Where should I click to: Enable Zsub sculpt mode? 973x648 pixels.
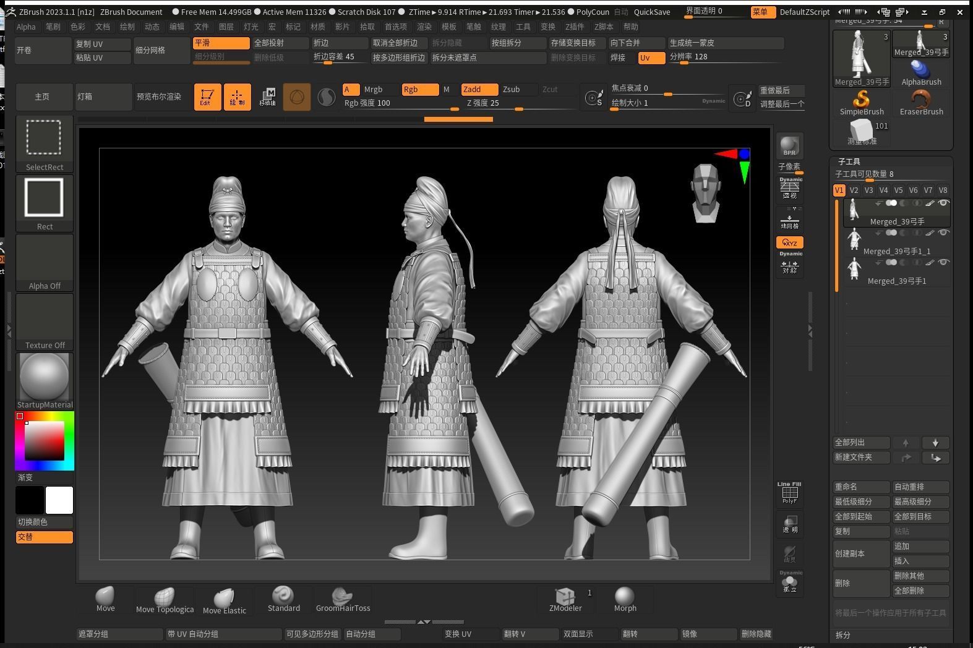[519, 90]
